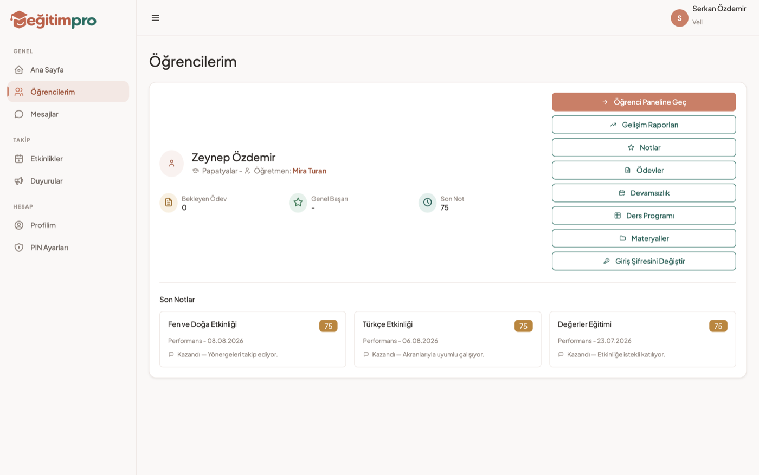This screenshot has width=759, height=475.
Task: Click the Son Notlar section heading
Action: tap(177, 300)
